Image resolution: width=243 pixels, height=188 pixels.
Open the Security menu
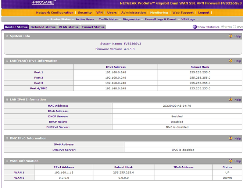point(85,13)
